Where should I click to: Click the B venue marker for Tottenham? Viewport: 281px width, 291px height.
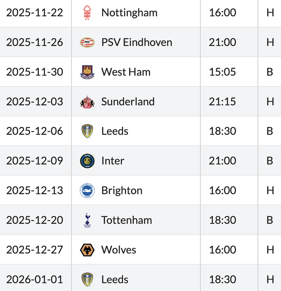pos(270,220)
